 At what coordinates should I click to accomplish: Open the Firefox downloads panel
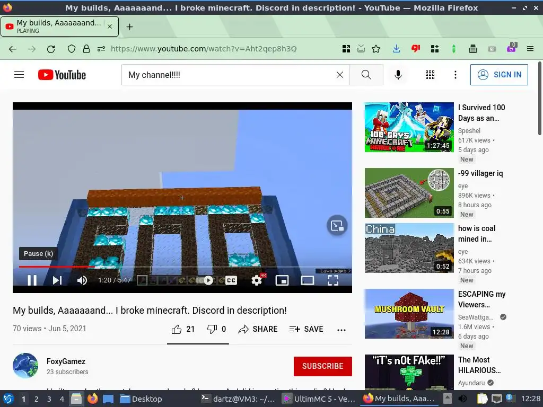397,49
